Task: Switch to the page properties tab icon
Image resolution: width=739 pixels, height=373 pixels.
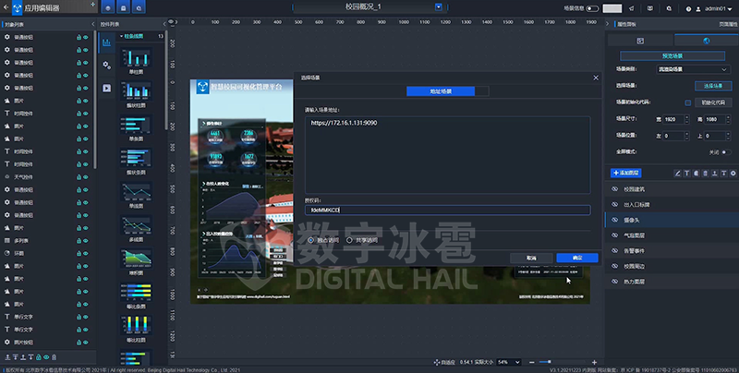Action: 640,41
